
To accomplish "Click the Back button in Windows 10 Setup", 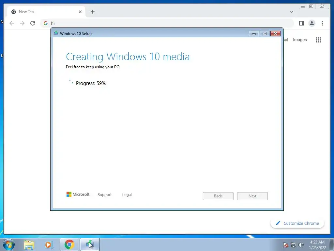I will click(x=218, y=196).
